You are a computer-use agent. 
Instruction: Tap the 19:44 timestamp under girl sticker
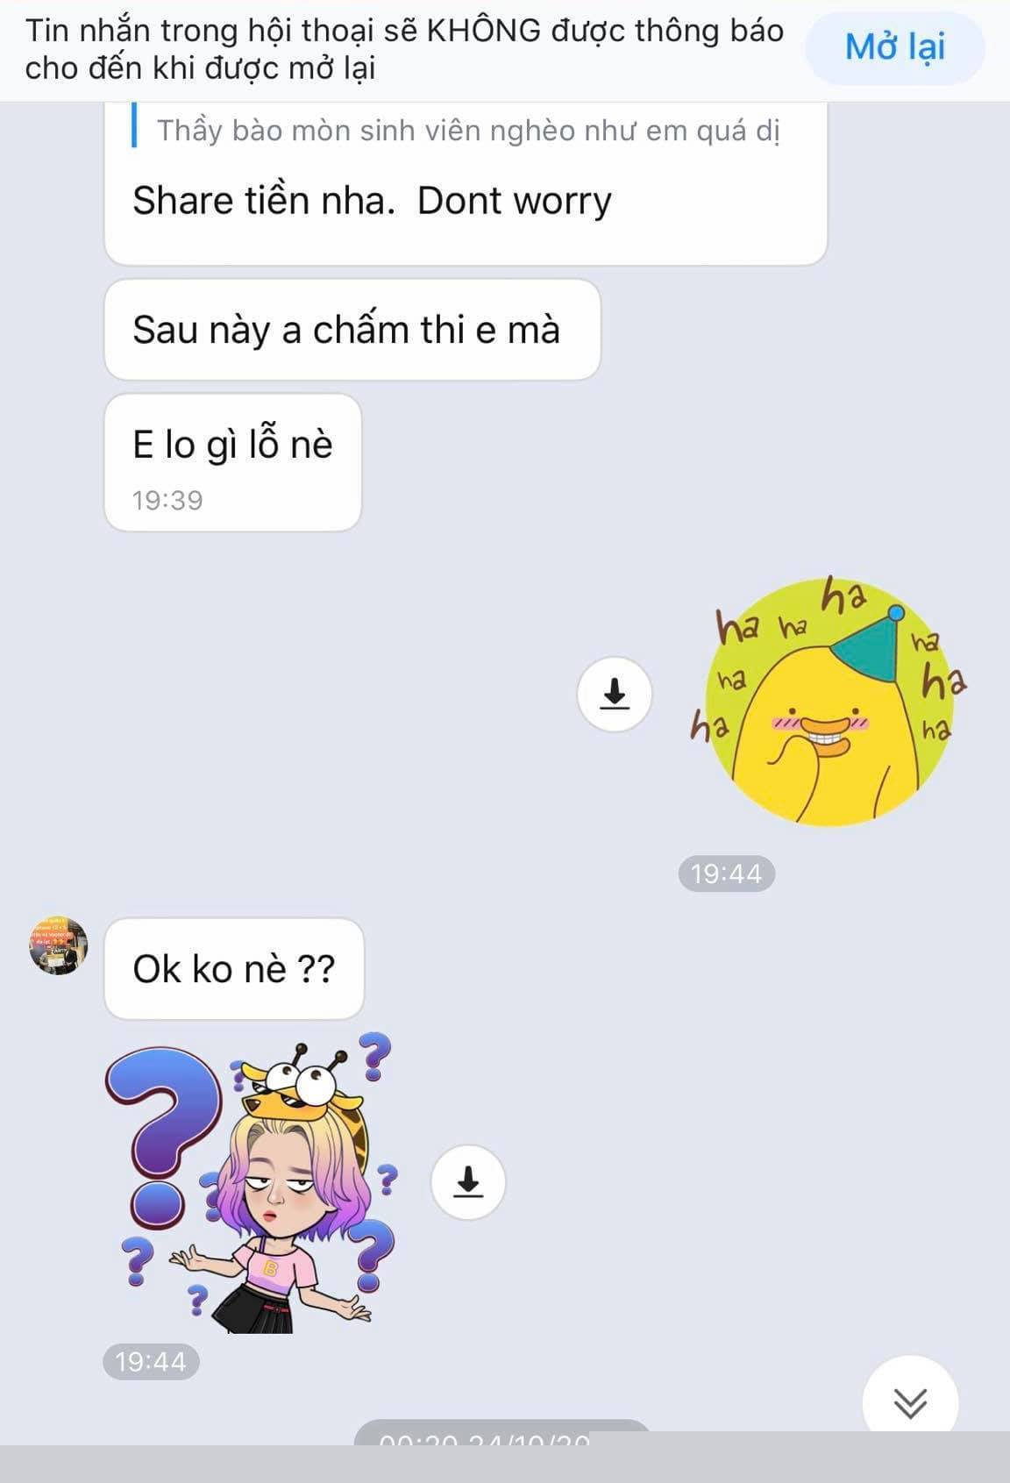[151, 1361]
